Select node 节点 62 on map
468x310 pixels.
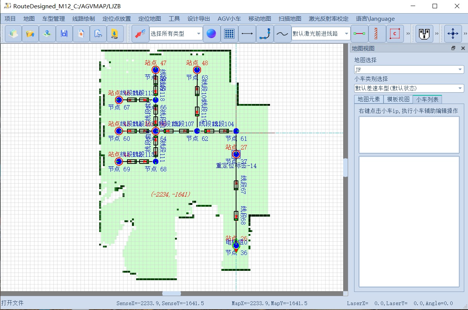click(x=197, y=131)
